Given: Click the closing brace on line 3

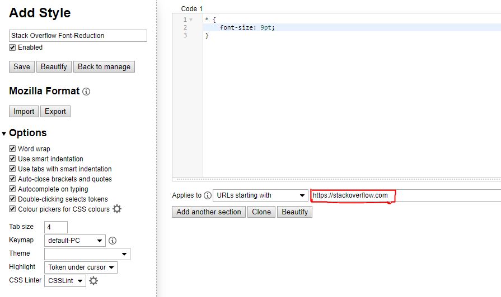Looking at the screenshot, I should click(x=207, y=35).
